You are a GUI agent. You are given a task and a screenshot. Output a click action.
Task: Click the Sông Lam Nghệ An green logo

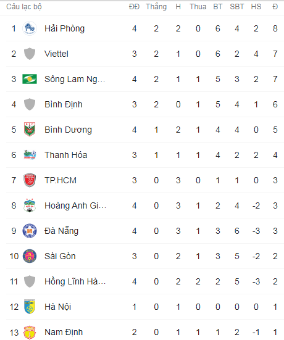click(x=30, y=79)
